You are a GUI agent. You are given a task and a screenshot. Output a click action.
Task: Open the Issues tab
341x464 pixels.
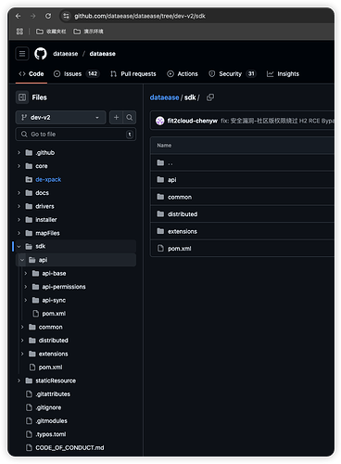(76, 74)
